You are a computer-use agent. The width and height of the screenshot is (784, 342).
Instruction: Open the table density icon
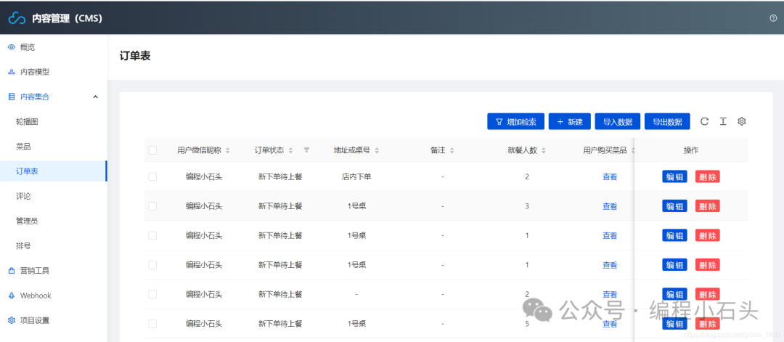(x=723, y=121)
